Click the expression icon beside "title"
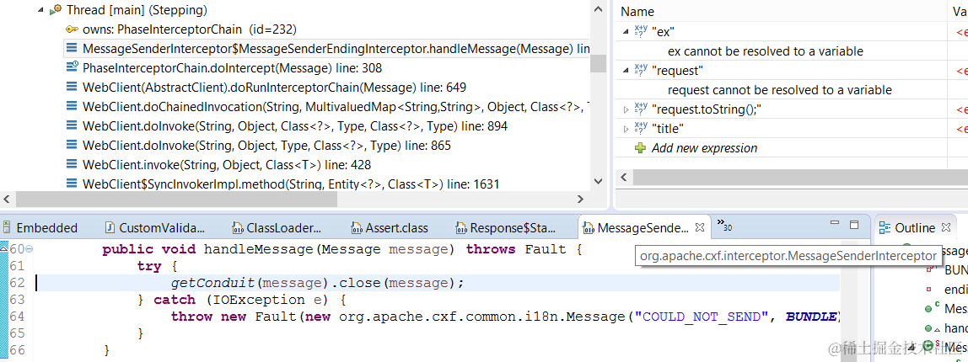968x362 pixels. (x=641, y=129)
